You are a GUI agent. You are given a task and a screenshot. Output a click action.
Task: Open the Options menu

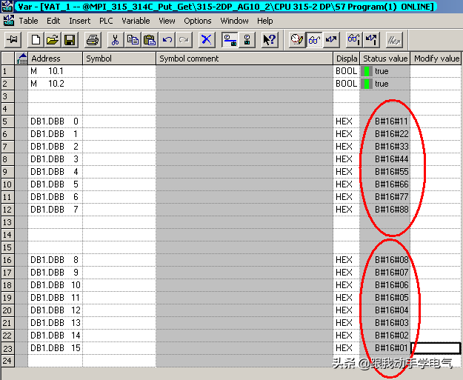tap(198, 21)
